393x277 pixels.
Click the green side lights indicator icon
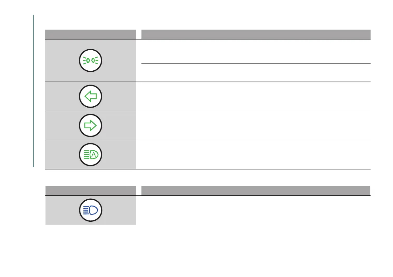(91, 61)
